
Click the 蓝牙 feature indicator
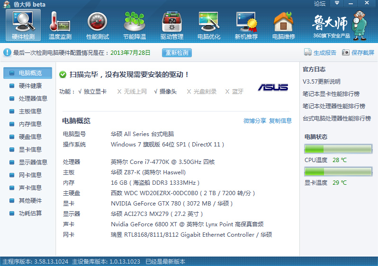click(x=234, y=91)
